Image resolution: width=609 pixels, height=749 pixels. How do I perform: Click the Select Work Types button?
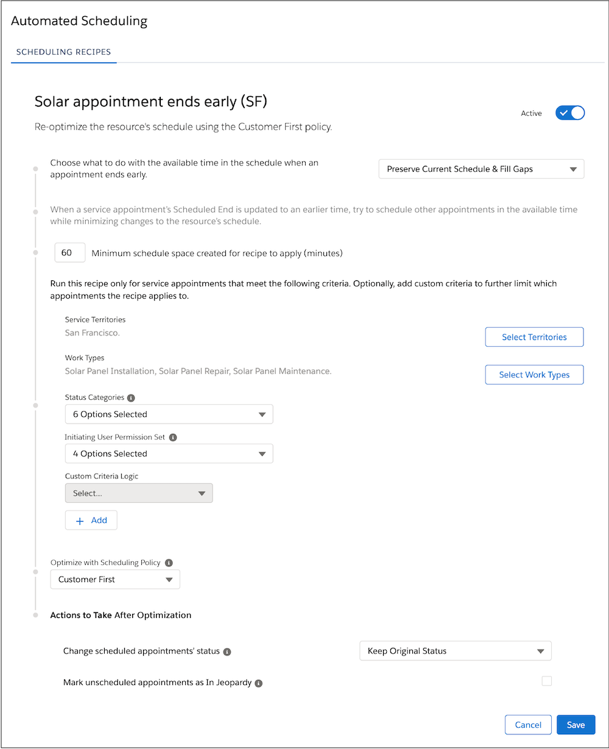point(534,375)
